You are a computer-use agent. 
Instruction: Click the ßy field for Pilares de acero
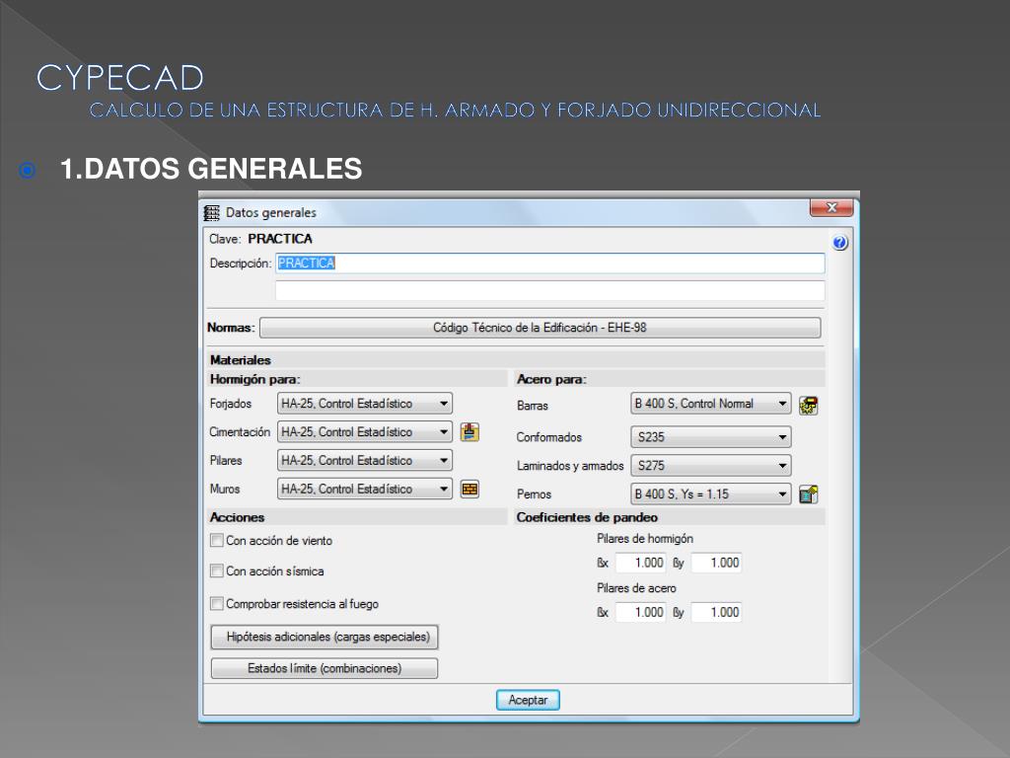[x=716, y=612]
